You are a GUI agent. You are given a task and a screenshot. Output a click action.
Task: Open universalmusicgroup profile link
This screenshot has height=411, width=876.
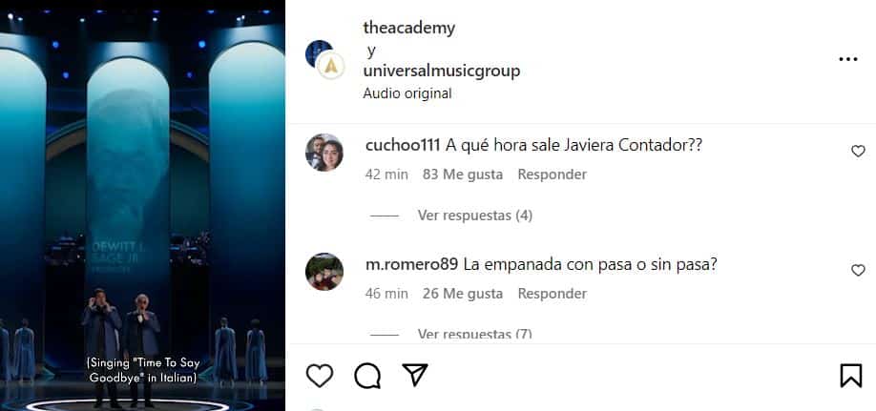pyautogui.click(x=442, y=71)
